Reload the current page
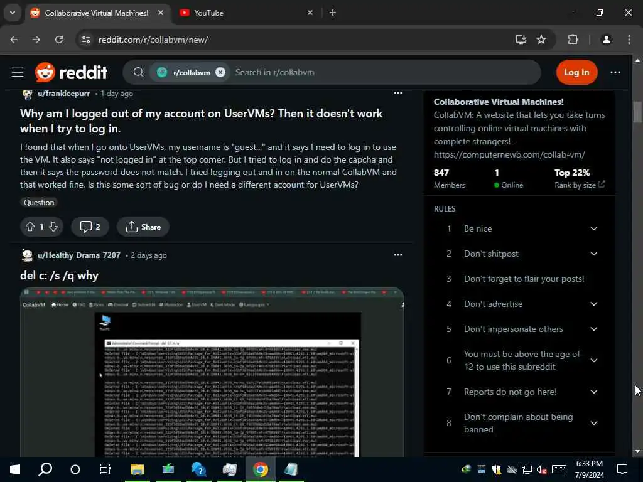Screen dimensions: 643x482 click(59, 40)
